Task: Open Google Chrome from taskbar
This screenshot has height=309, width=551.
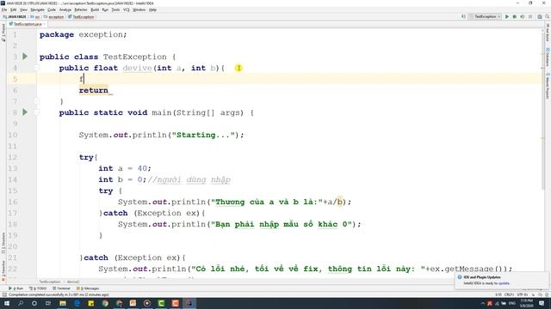Action: coord(105,303)
